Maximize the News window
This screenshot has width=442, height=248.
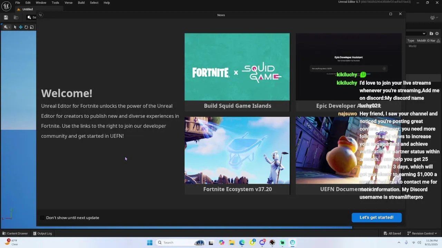[391, 14]
